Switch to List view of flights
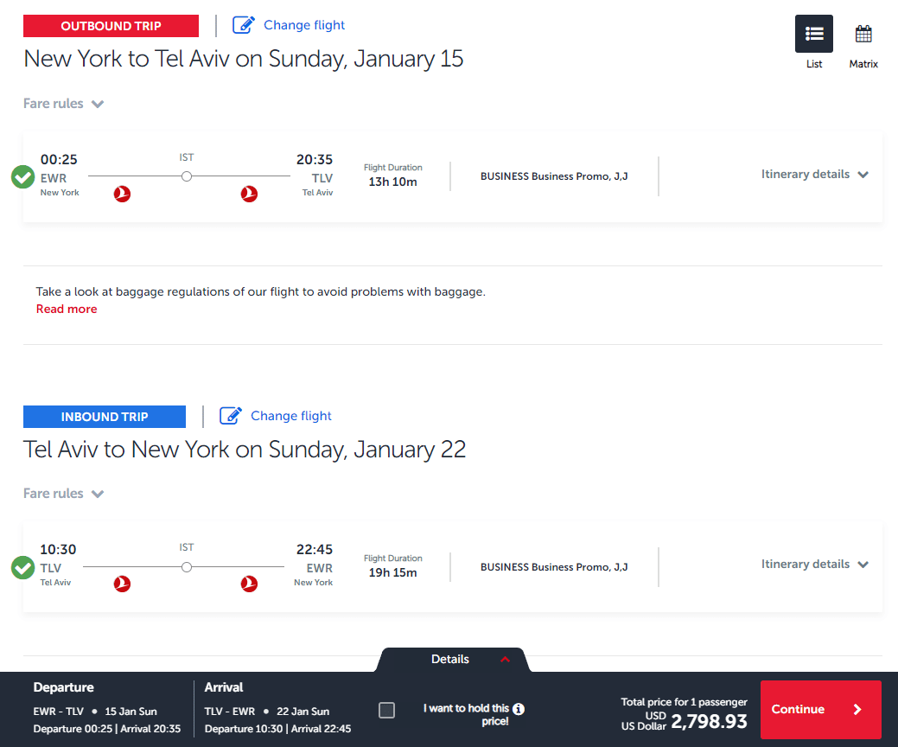This screenshot has width=898, height=747. click(x=813, y=33)
